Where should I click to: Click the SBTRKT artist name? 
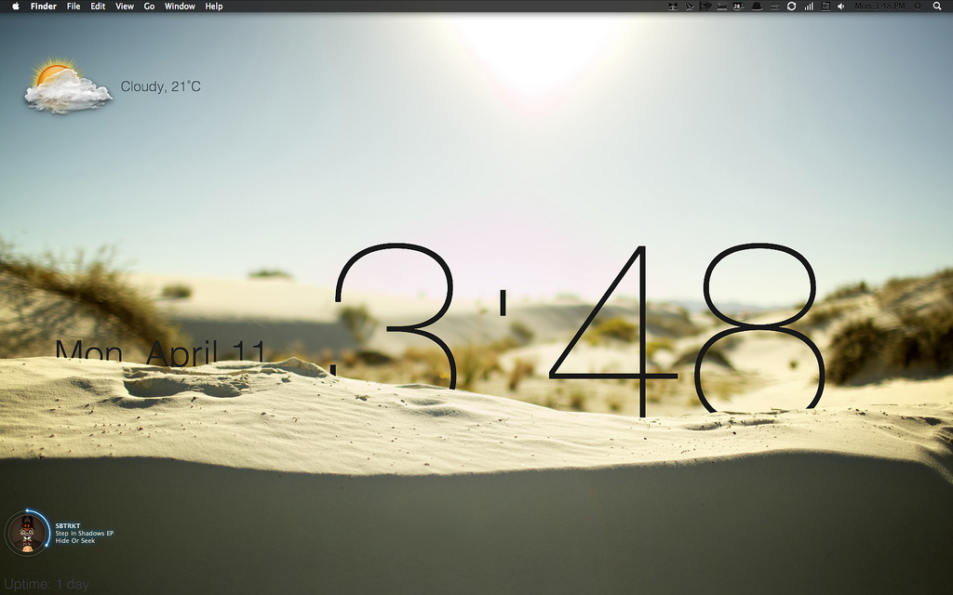67,526
